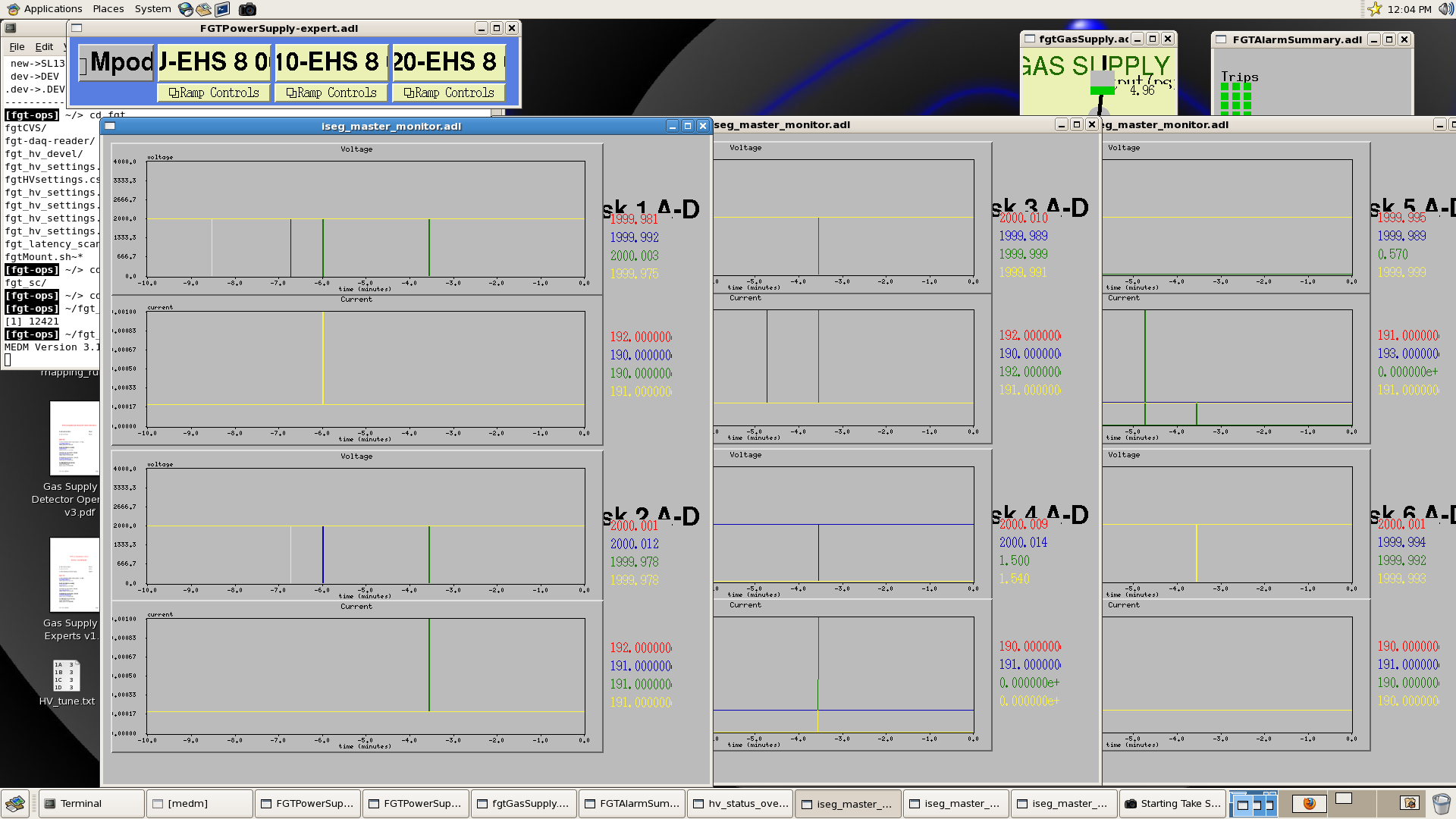Launch web browser globe icon in top panel
This screenshot has width=1456, height=819.
(186, 9)
